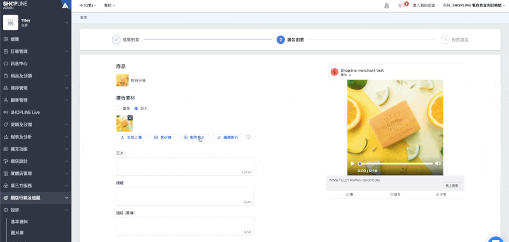
Task: Open the blue chat widget bubble
Action: pyautogui.click(x=496, y=239)
